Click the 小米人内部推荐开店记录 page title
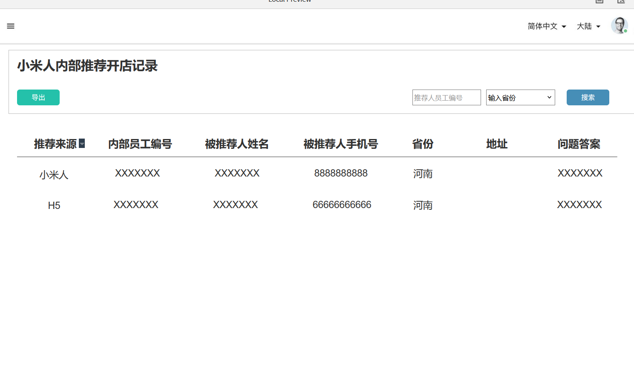The height and width of the screenshot is (365, 634). click(x=87, y=66)
